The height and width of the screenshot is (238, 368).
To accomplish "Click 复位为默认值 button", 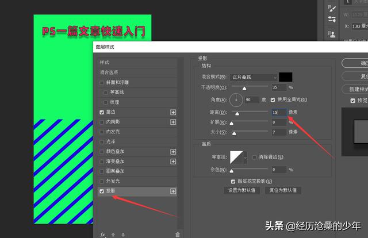I will [x=283, y=190].
